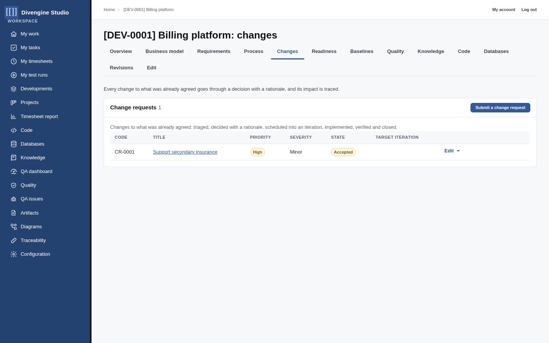The height and width of the screenshot is (343, 549).
Task: Go to the Requirements tab
Action: [x=214, y=51]
